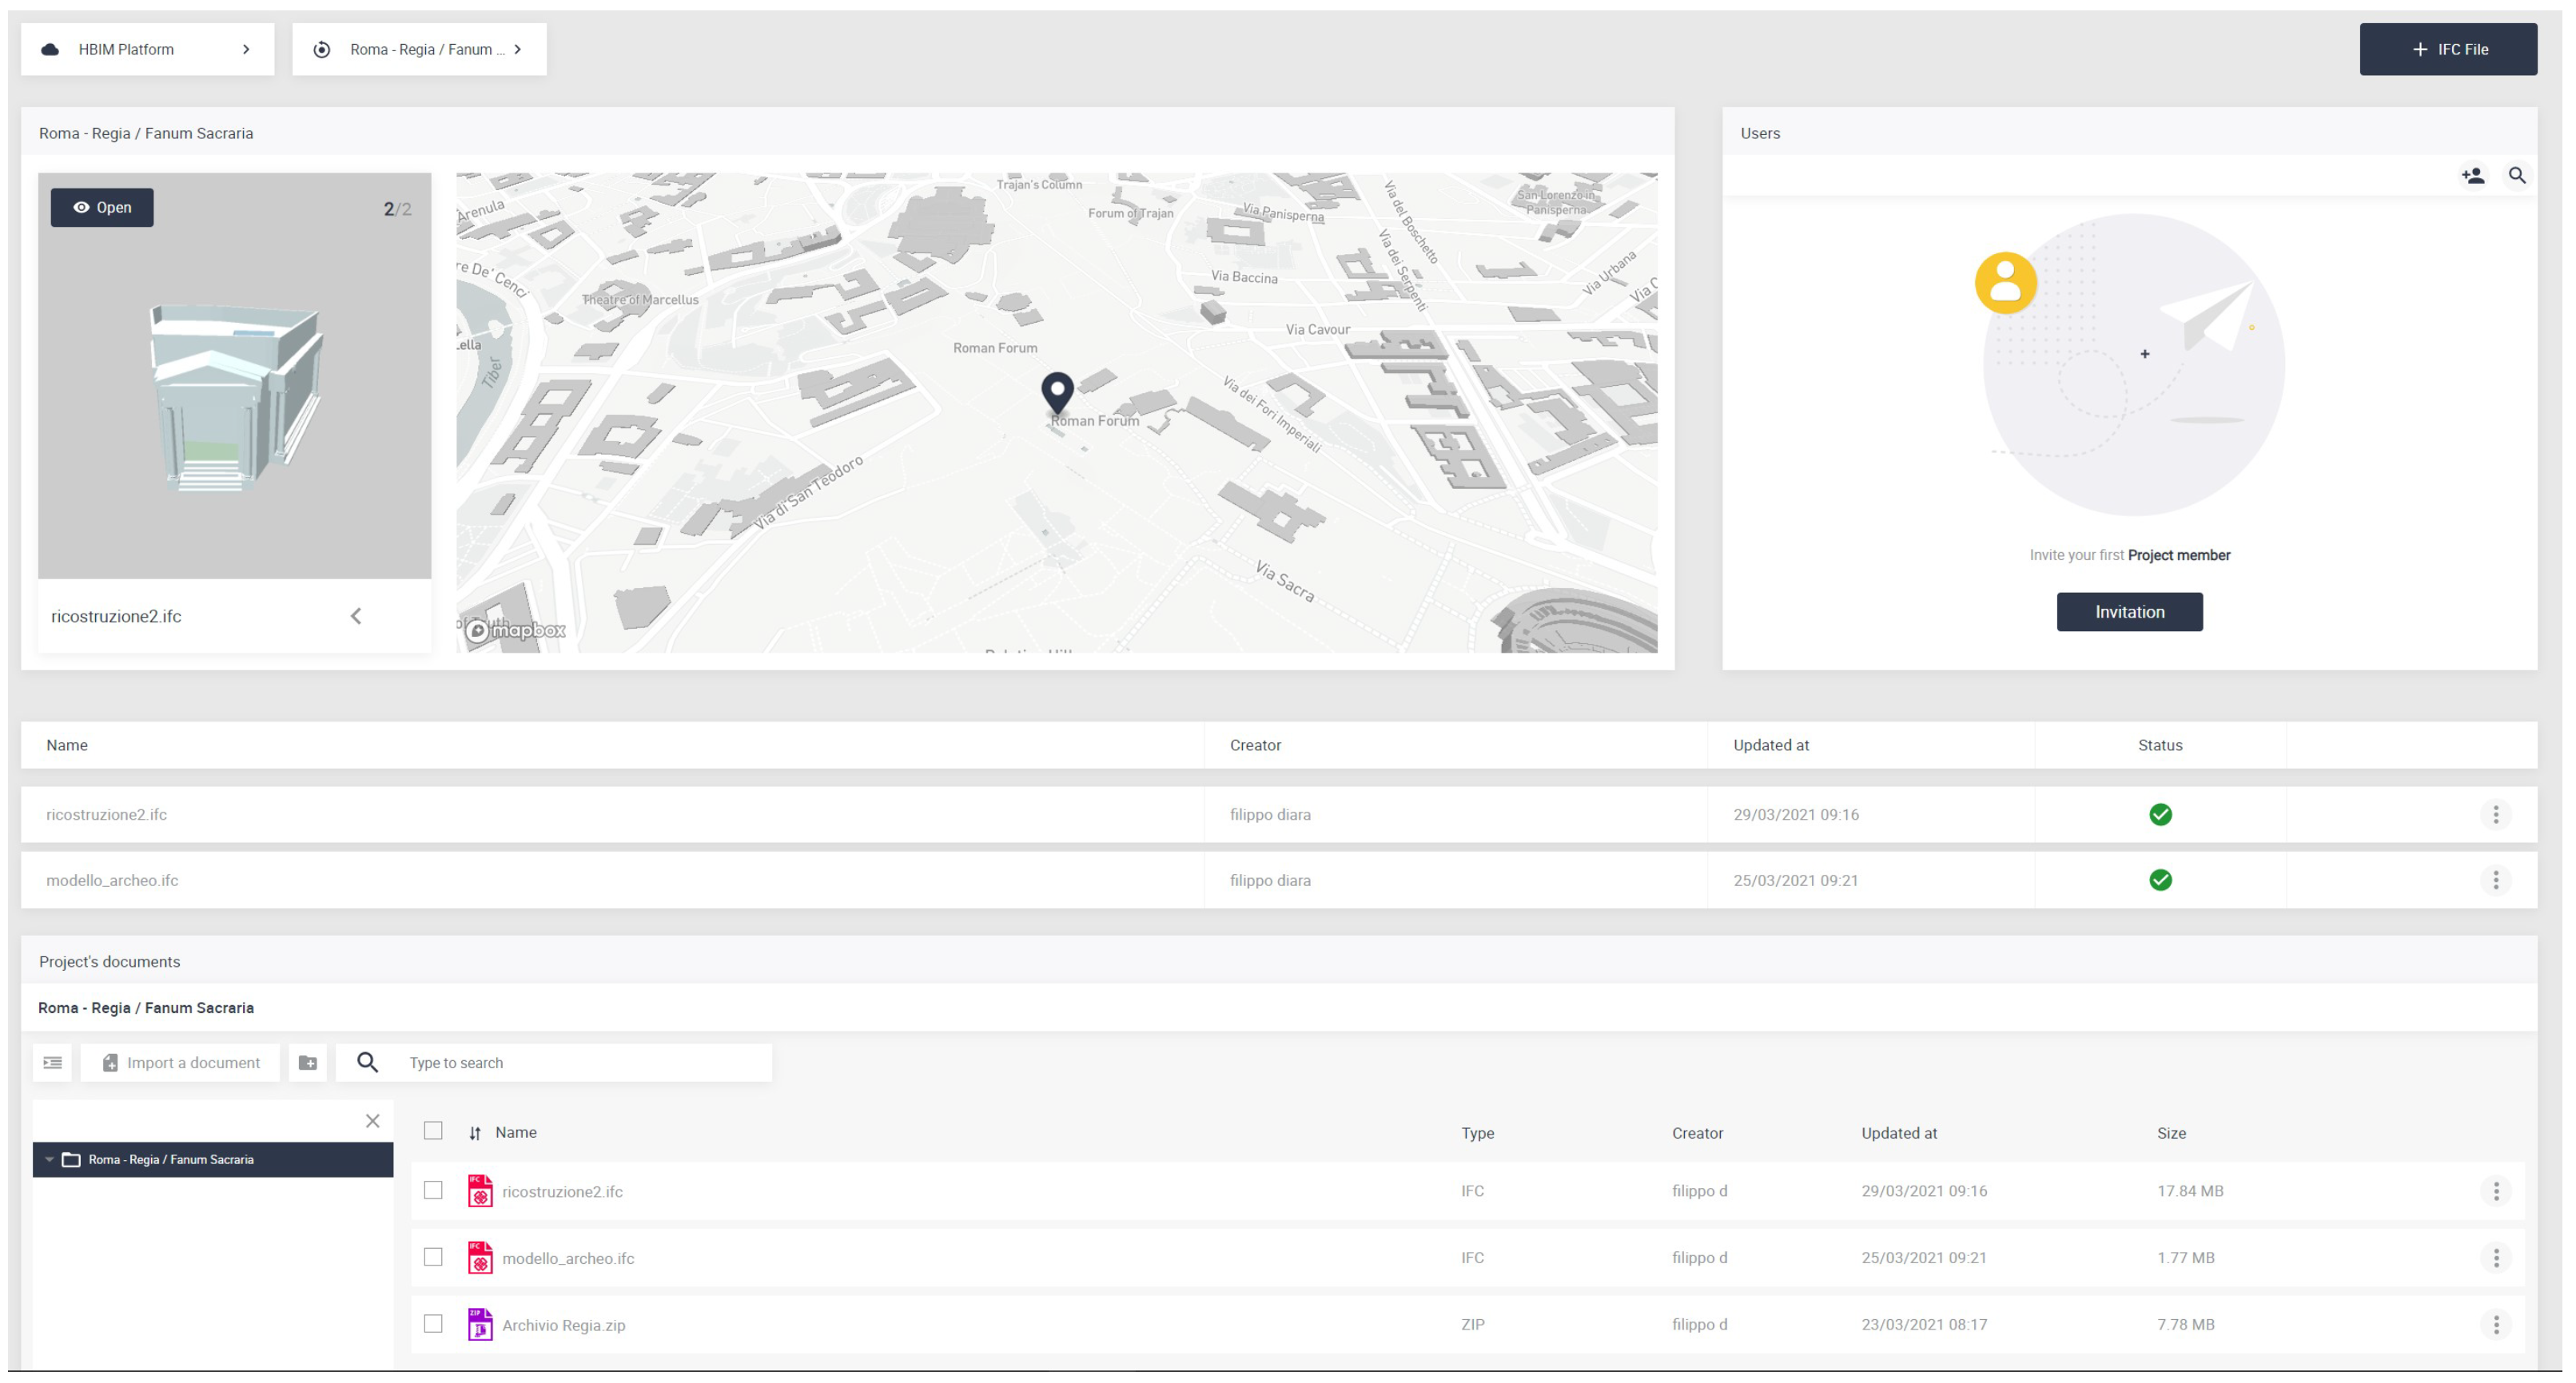Collapse the Roma - Regia / Fanum Sacraria folder arrow

click(x=49, y=1159)
